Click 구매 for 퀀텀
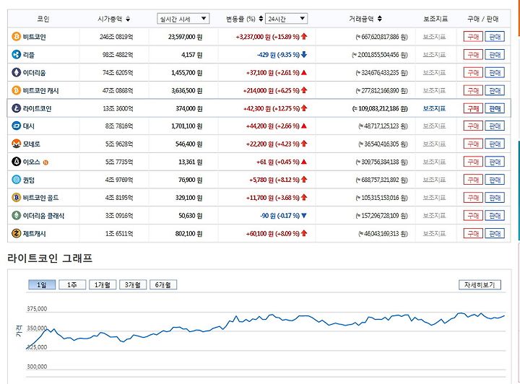The image size is (520, 384). [473, 180]
